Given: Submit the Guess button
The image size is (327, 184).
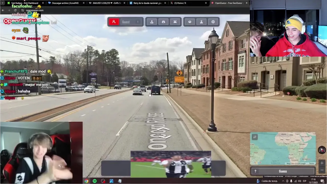Looking at the screenshot, I should (x=283, y=171).
